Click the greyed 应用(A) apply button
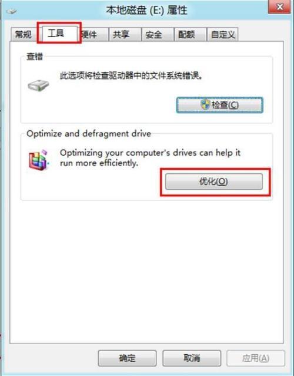The width and height of the screenshot is (294, 376). 256,358
